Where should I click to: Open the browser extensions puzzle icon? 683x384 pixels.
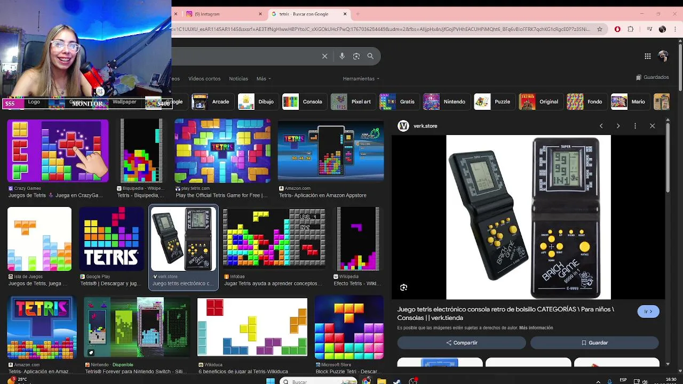[631, 29]
